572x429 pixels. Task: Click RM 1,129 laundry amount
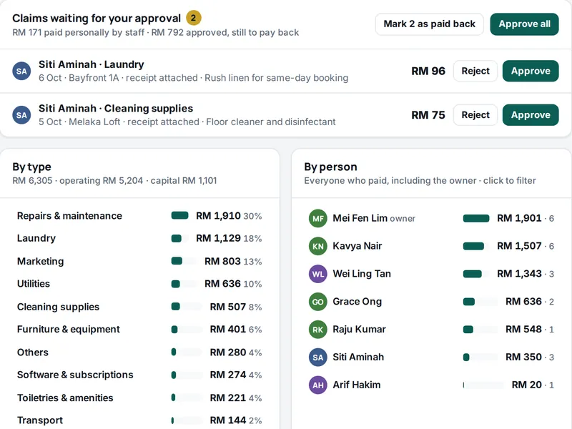point(218,238)
